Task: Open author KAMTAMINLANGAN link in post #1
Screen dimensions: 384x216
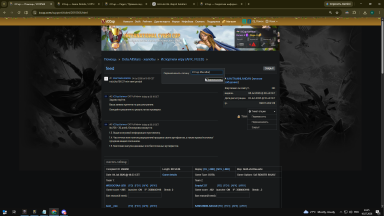Action: click(x=121, y=78)
